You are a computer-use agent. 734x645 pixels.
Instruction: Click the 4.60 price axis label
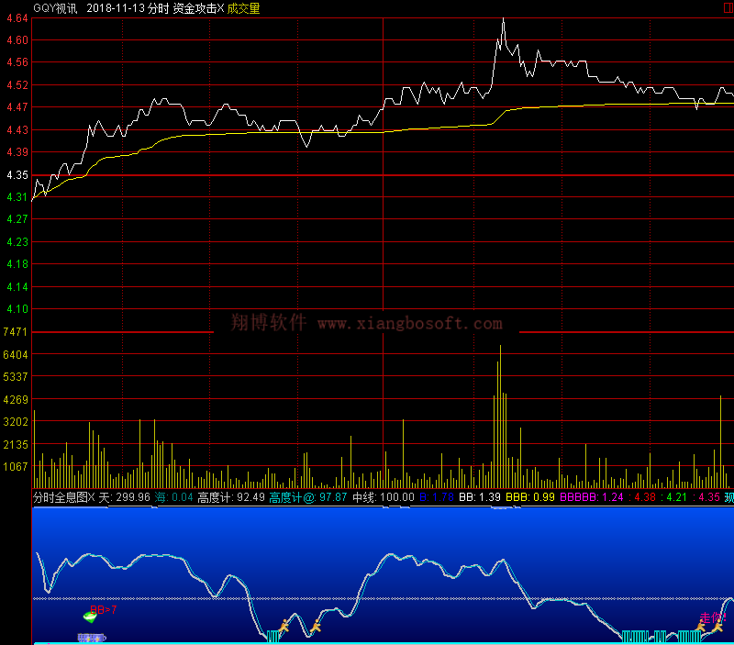[x=17, y=40]
